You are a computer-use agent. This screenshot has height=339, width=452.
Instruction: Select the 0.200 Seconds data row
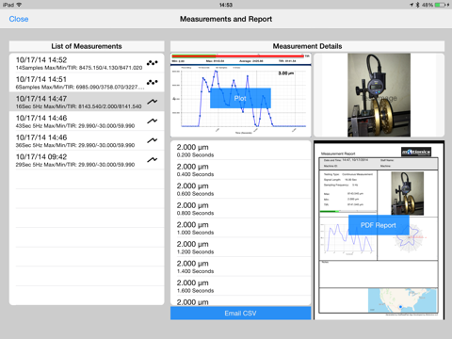[240, 151]
